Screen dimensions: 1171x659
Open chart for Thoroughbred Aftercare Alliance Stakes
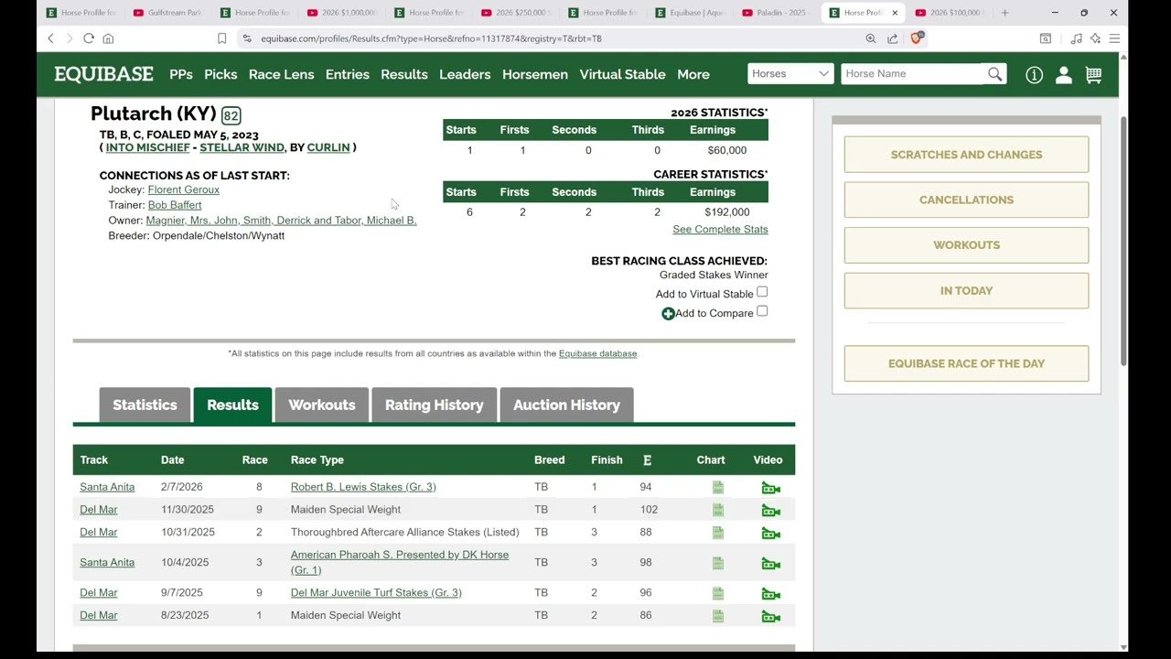(x=718, y=533)
